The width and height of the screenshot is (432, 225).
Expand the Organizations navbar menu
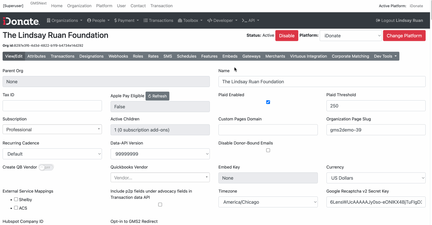pos(65,20)
